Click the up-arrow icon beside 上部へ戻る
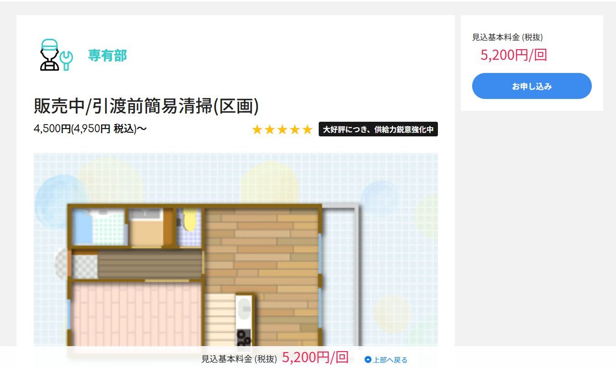The width and height of the screenshot is (616, 368). 368,360
